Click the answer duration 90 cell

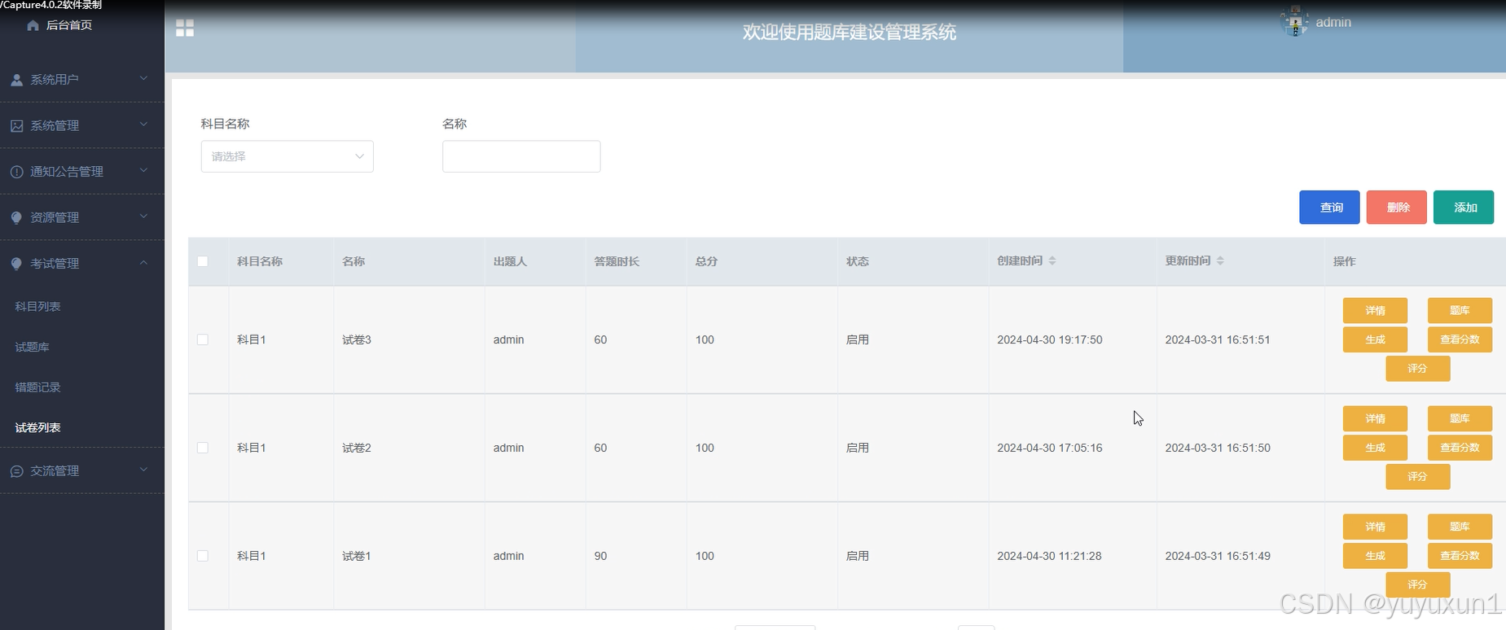pyautogui.click(x=600, y=556)
